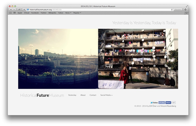This screenshot has height=126, width=196.
Task: Open the Downloads icon in toolbar
Action: [x=185, y=10]
